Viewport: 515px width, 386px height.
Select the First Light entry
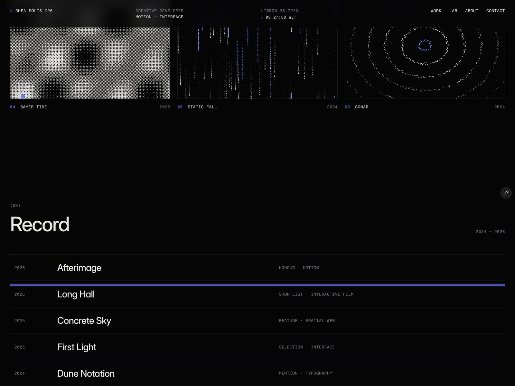click(257, 347)
